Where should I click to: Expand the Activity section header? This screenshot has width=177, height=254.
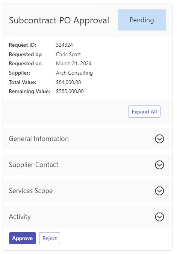point(87,217)
